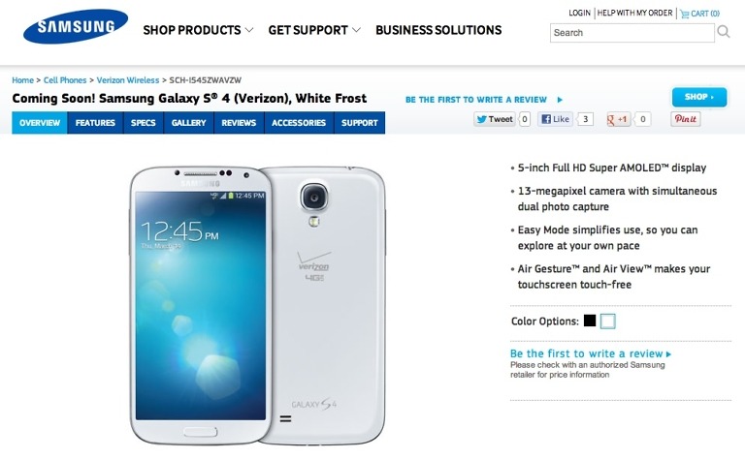Select the black color option
Screen dimensions: 745x459
590,321
